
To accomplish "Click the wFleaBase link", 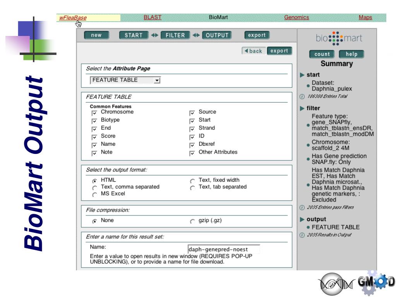I will [x=73, y=18].
